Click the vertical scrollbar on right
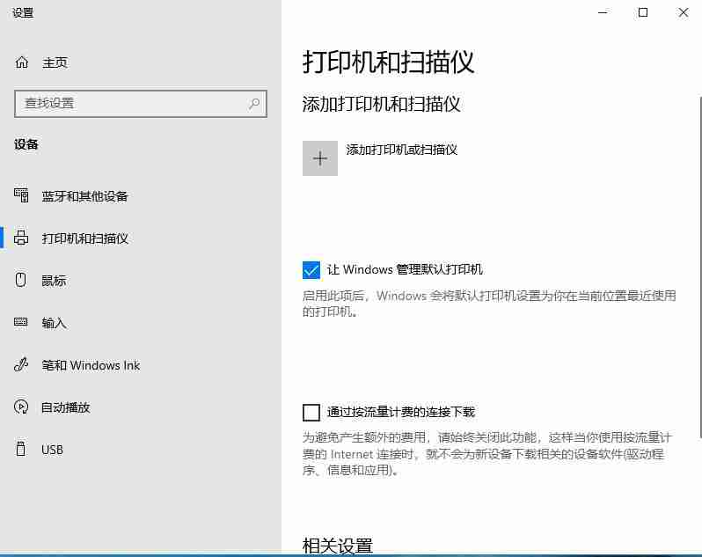Viewport: 702px width, 557px height. (x=699, y=267)
